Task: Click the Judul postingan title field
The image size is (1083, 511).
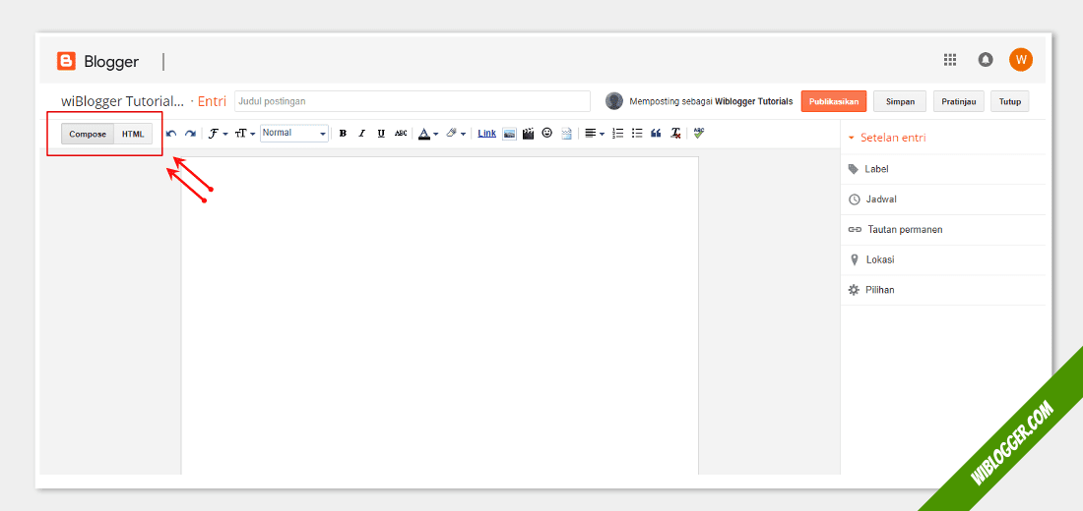Action: click(x=413, y=100)
